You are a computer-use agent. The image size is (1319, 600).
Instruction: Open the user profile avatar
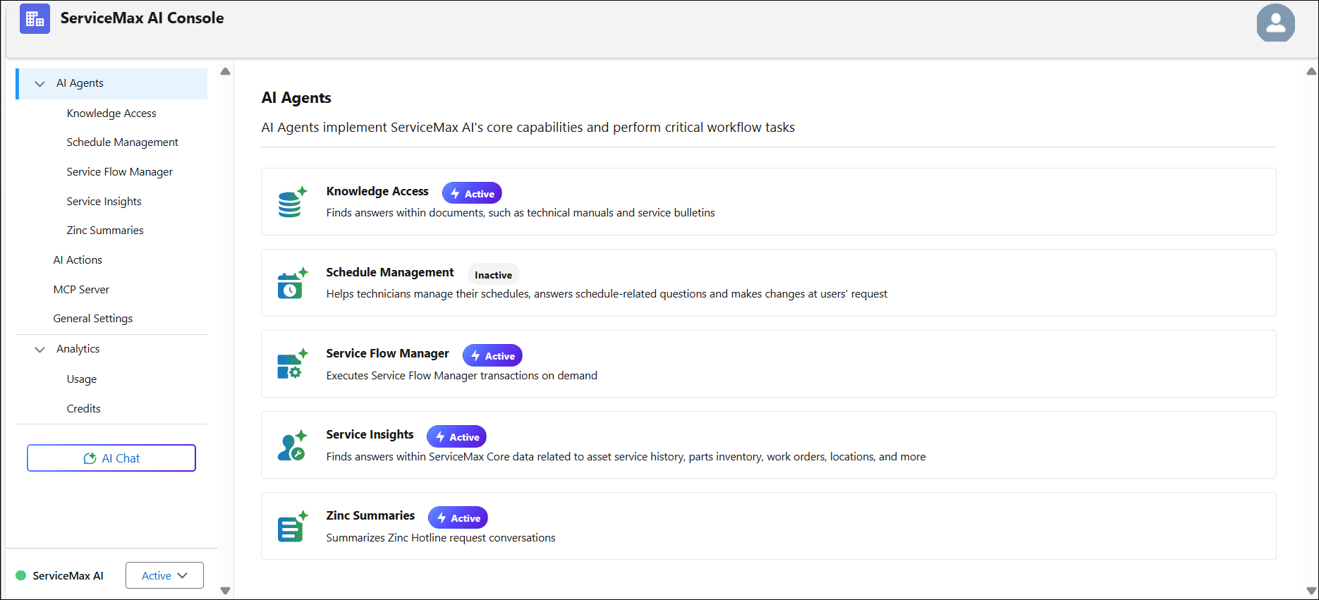[1275, 23]
